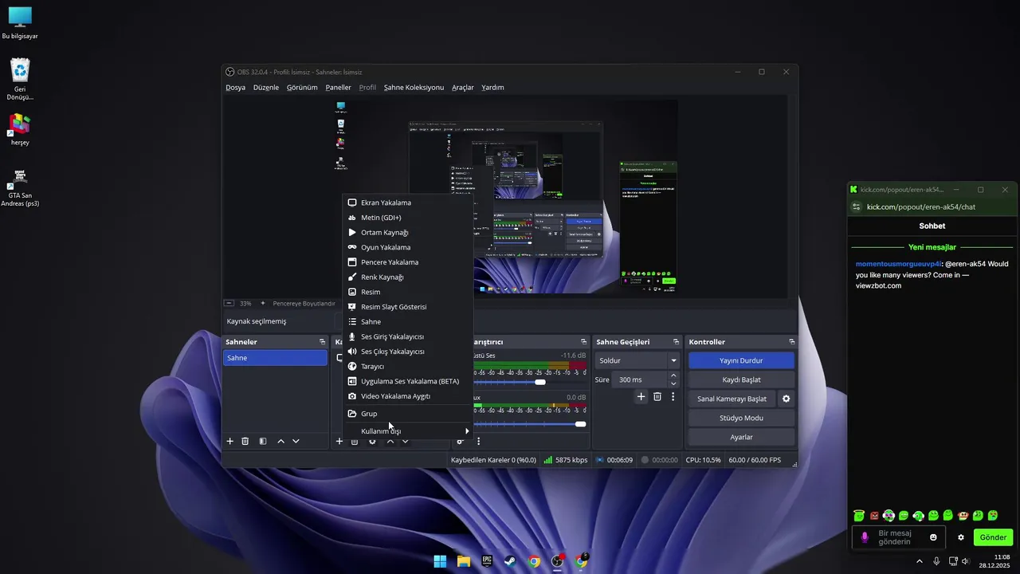The width and height of the screenshot is (1020, 574).
Task: Pop out the Kontroller dock
Action: coord(792,342)
